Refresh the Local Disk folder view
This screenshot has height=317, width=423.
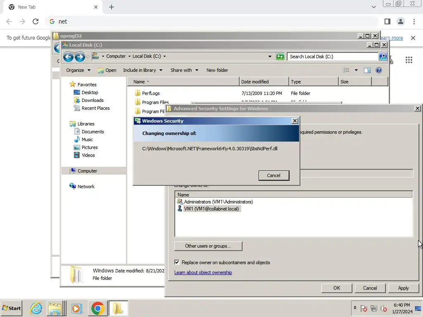click(x=280, y=57)
